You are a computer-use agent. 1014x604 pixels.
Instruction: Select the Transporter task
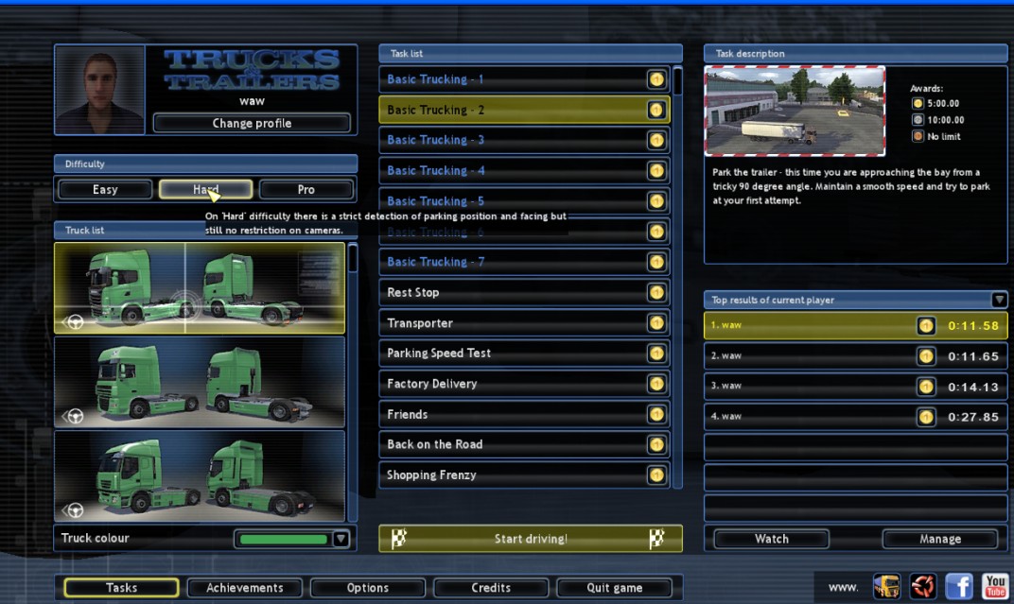pos(524,323)
